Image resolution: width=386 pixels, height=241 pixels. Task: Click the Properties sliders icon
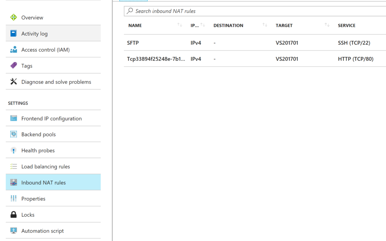pyautogui.click(x=12, y=198)
